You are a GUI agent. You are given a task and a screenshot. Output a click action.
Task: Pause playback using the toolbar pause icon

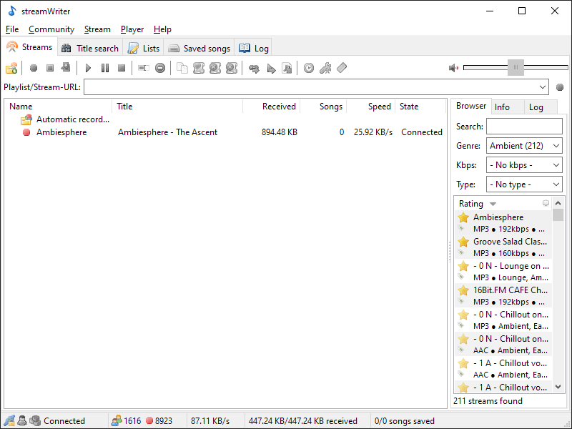105,68
